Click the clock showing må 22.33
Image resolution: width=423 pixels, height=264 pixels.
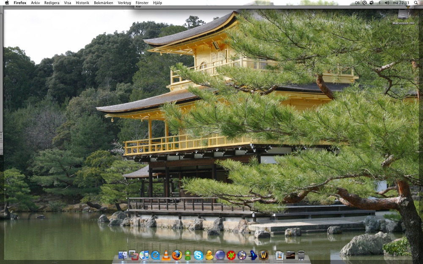click(x=401, y=3)
